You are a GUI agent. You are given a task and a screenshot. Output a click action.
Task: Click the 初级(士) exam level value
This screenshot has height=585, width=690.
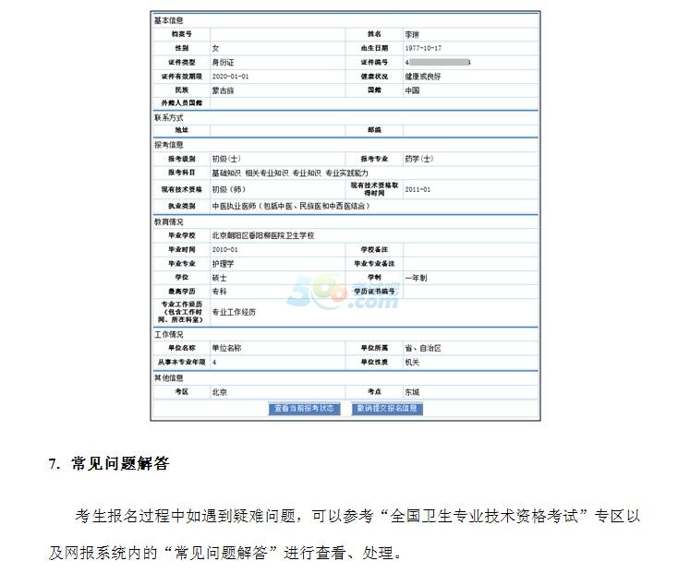pos(226,159)
